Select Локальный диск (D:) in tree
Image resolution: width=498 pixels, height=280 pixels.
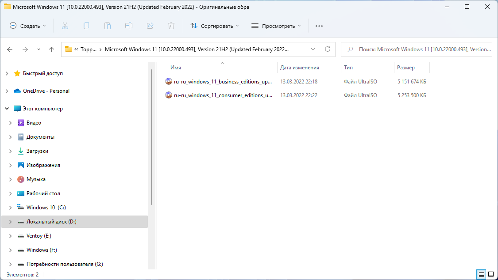pos(51,222)
